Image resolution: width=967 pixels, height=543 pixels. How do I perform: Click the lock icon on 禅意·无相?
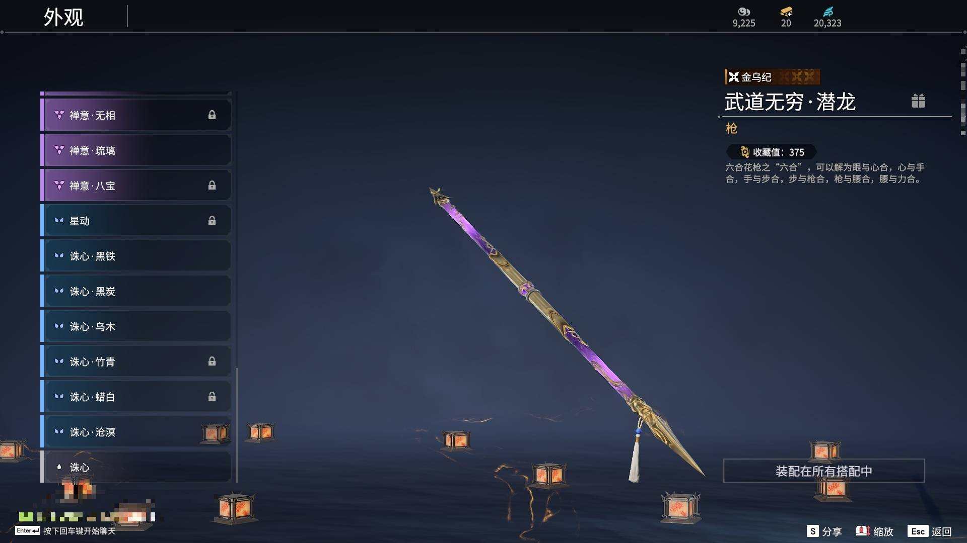(x=212, y=115)
